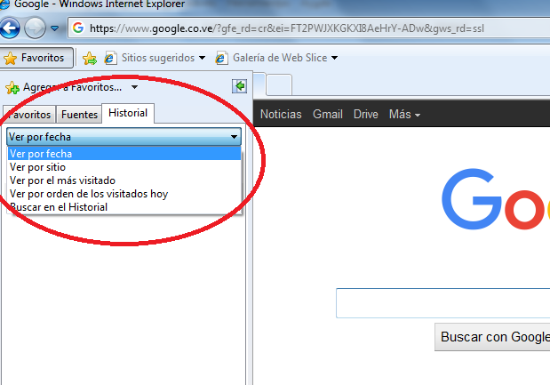Choose Ver por orden de los visitados hoy
Image resolution: width=550 pixels, height=385 pixels.
point(124,194)
